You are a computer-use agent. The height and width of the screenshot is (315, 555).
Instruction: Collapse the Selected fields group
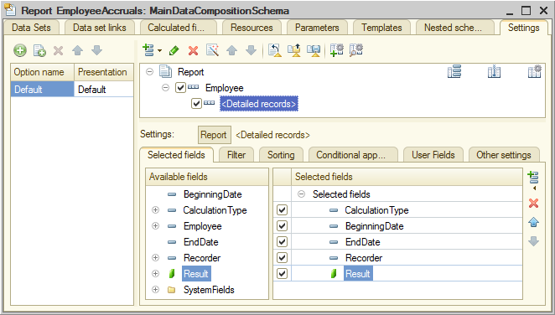pos(301,194)
